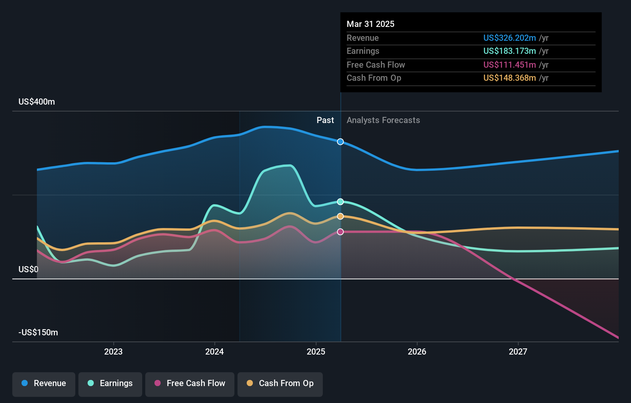
Task: Click the US$111.451m free cash flow value
Action: (510, 65)
